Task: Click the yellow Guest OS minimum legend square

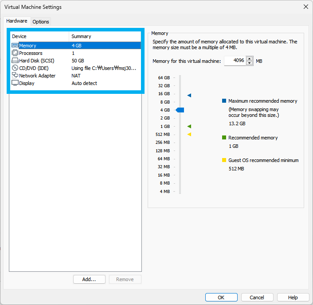Action: pyautogui.click(x=224, y=160)
